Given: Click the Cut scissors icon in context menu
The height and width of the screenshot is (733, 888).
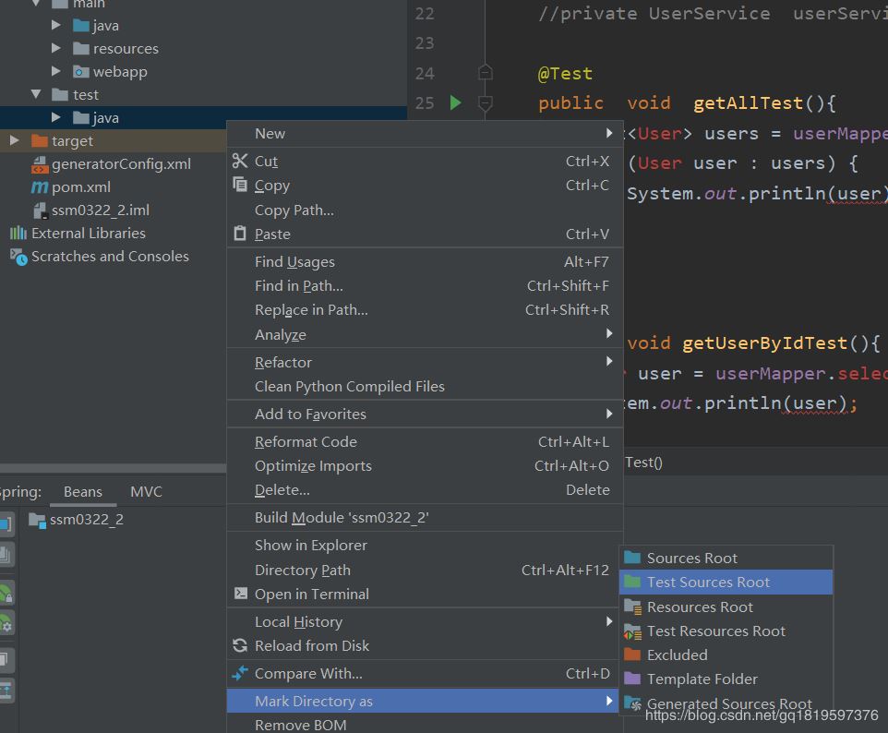Looking at the screenshot, I should point(240,161).
